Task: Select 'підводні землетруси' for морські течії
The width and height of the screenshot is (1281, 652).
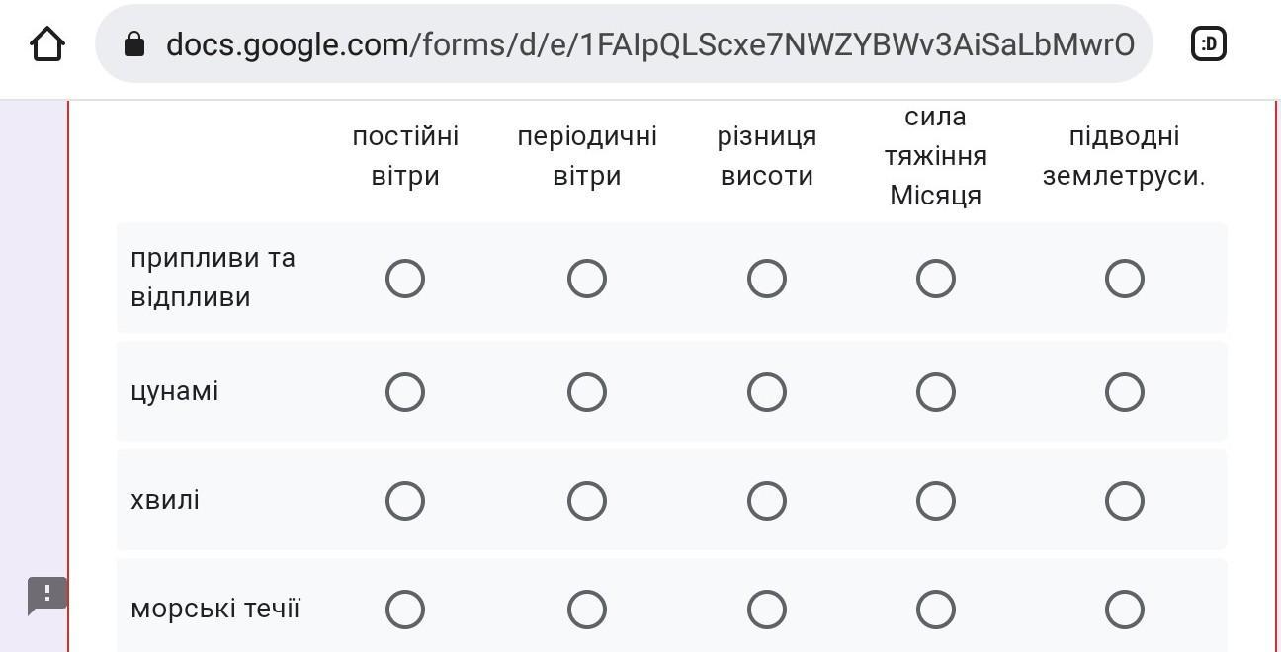Action: [x=1124, y=610]
